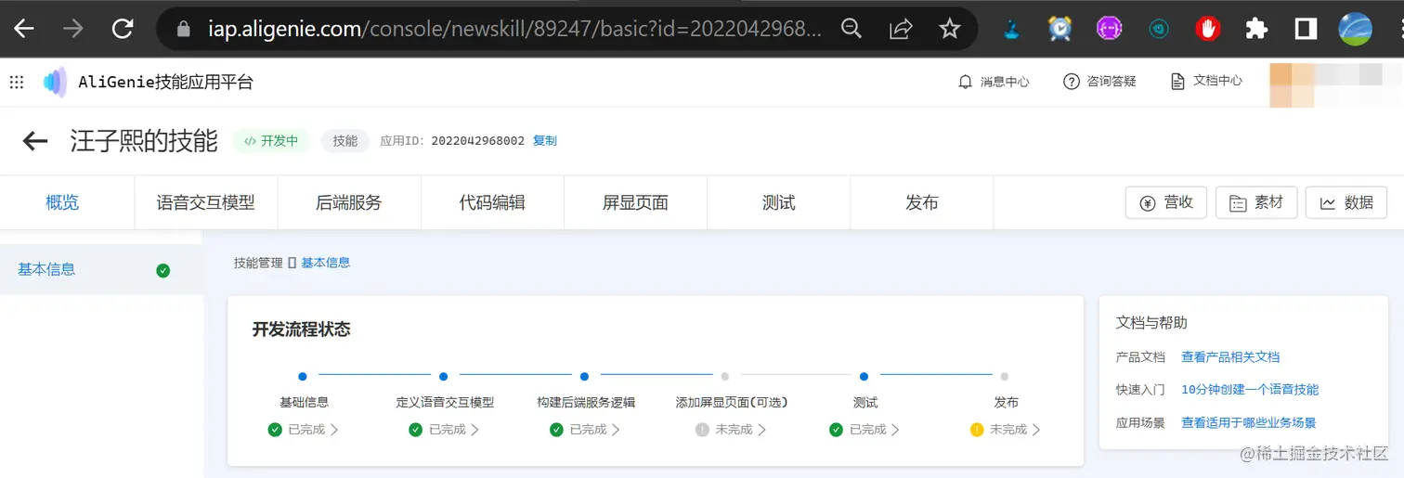
Task: Go back with browser back arrow
Action: coord(24,29)
